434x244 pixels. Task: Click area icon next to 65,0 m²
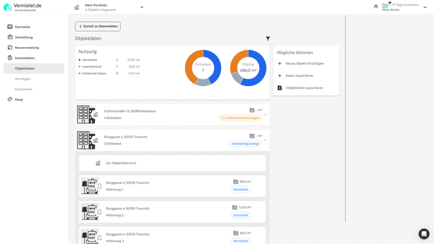point(236,233)
